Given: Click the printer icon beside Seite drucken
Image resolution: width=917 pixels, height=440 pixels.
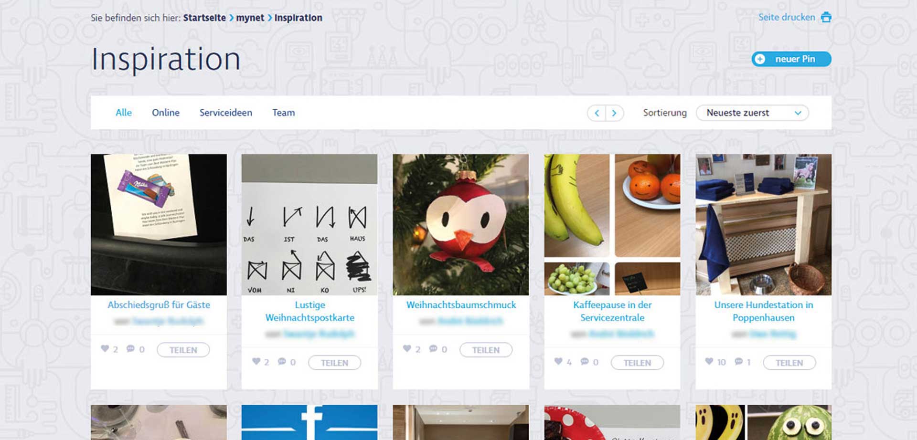Looking at the screenshot, I should click(826, 18).
